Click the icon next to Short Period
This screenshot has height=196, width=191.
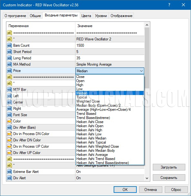point(9,52)
